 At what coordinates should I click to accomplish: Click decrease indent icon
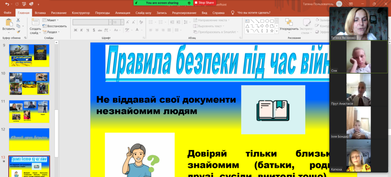pos(172,22)
